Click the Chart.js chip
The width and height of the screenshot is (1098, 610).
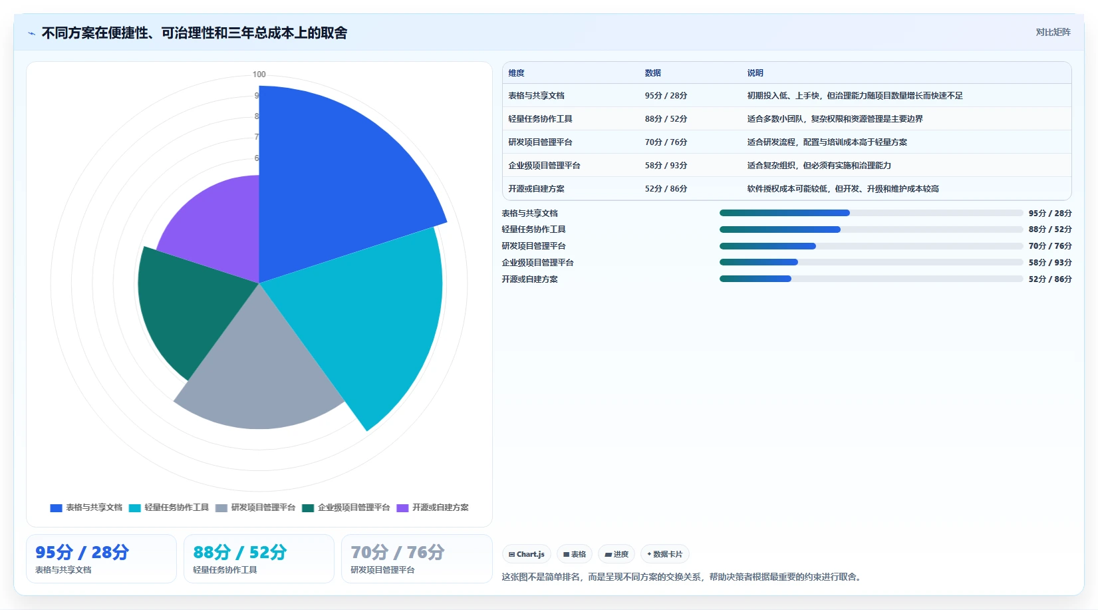(527, 554)
